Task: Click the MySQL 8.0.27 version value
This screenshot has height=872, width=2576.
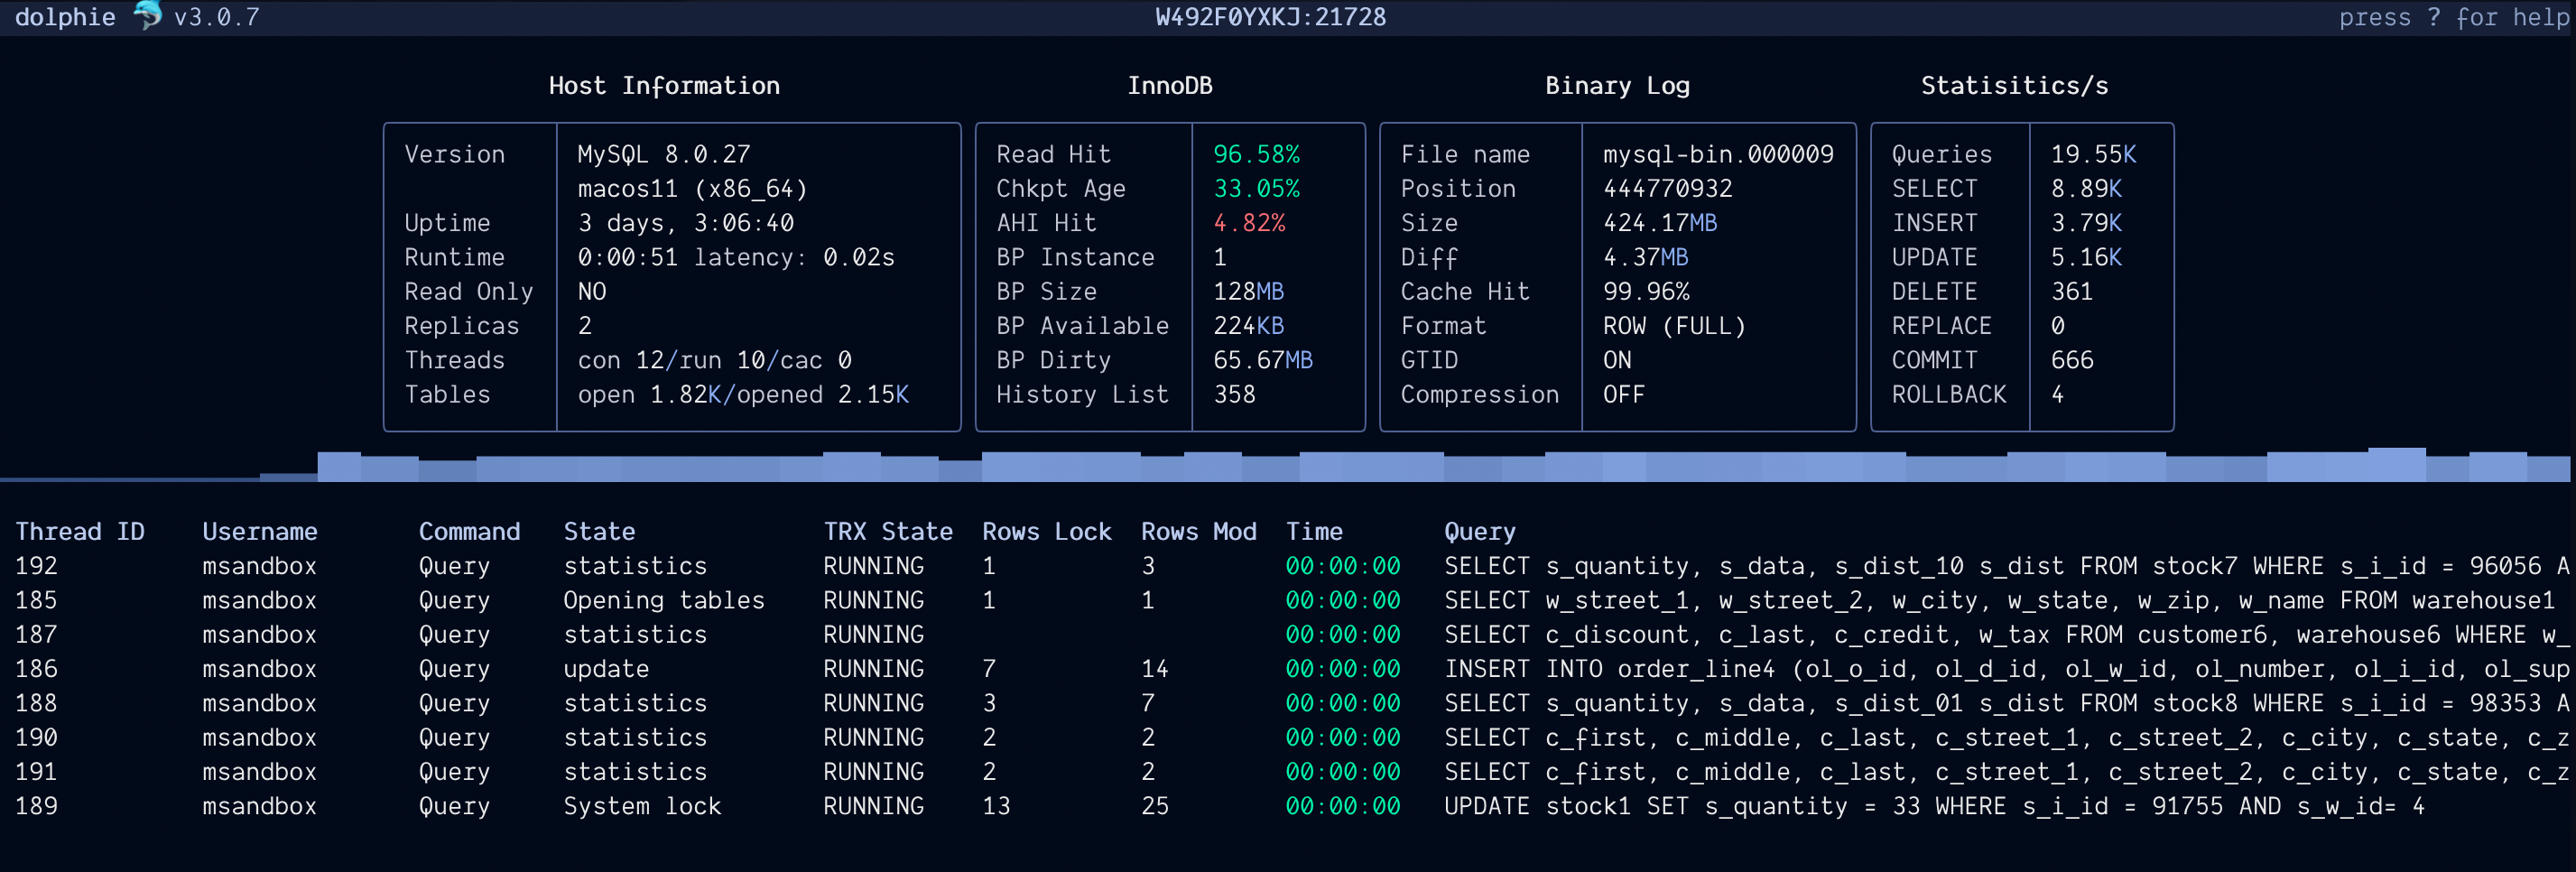Action: pyautogui.click(x=663, y=154)
